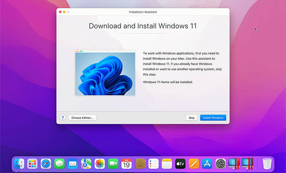Select 'Windows 11 Home will be installed.' text
The height and width of the screenshot is (173, 286).
tap(168, 82)
